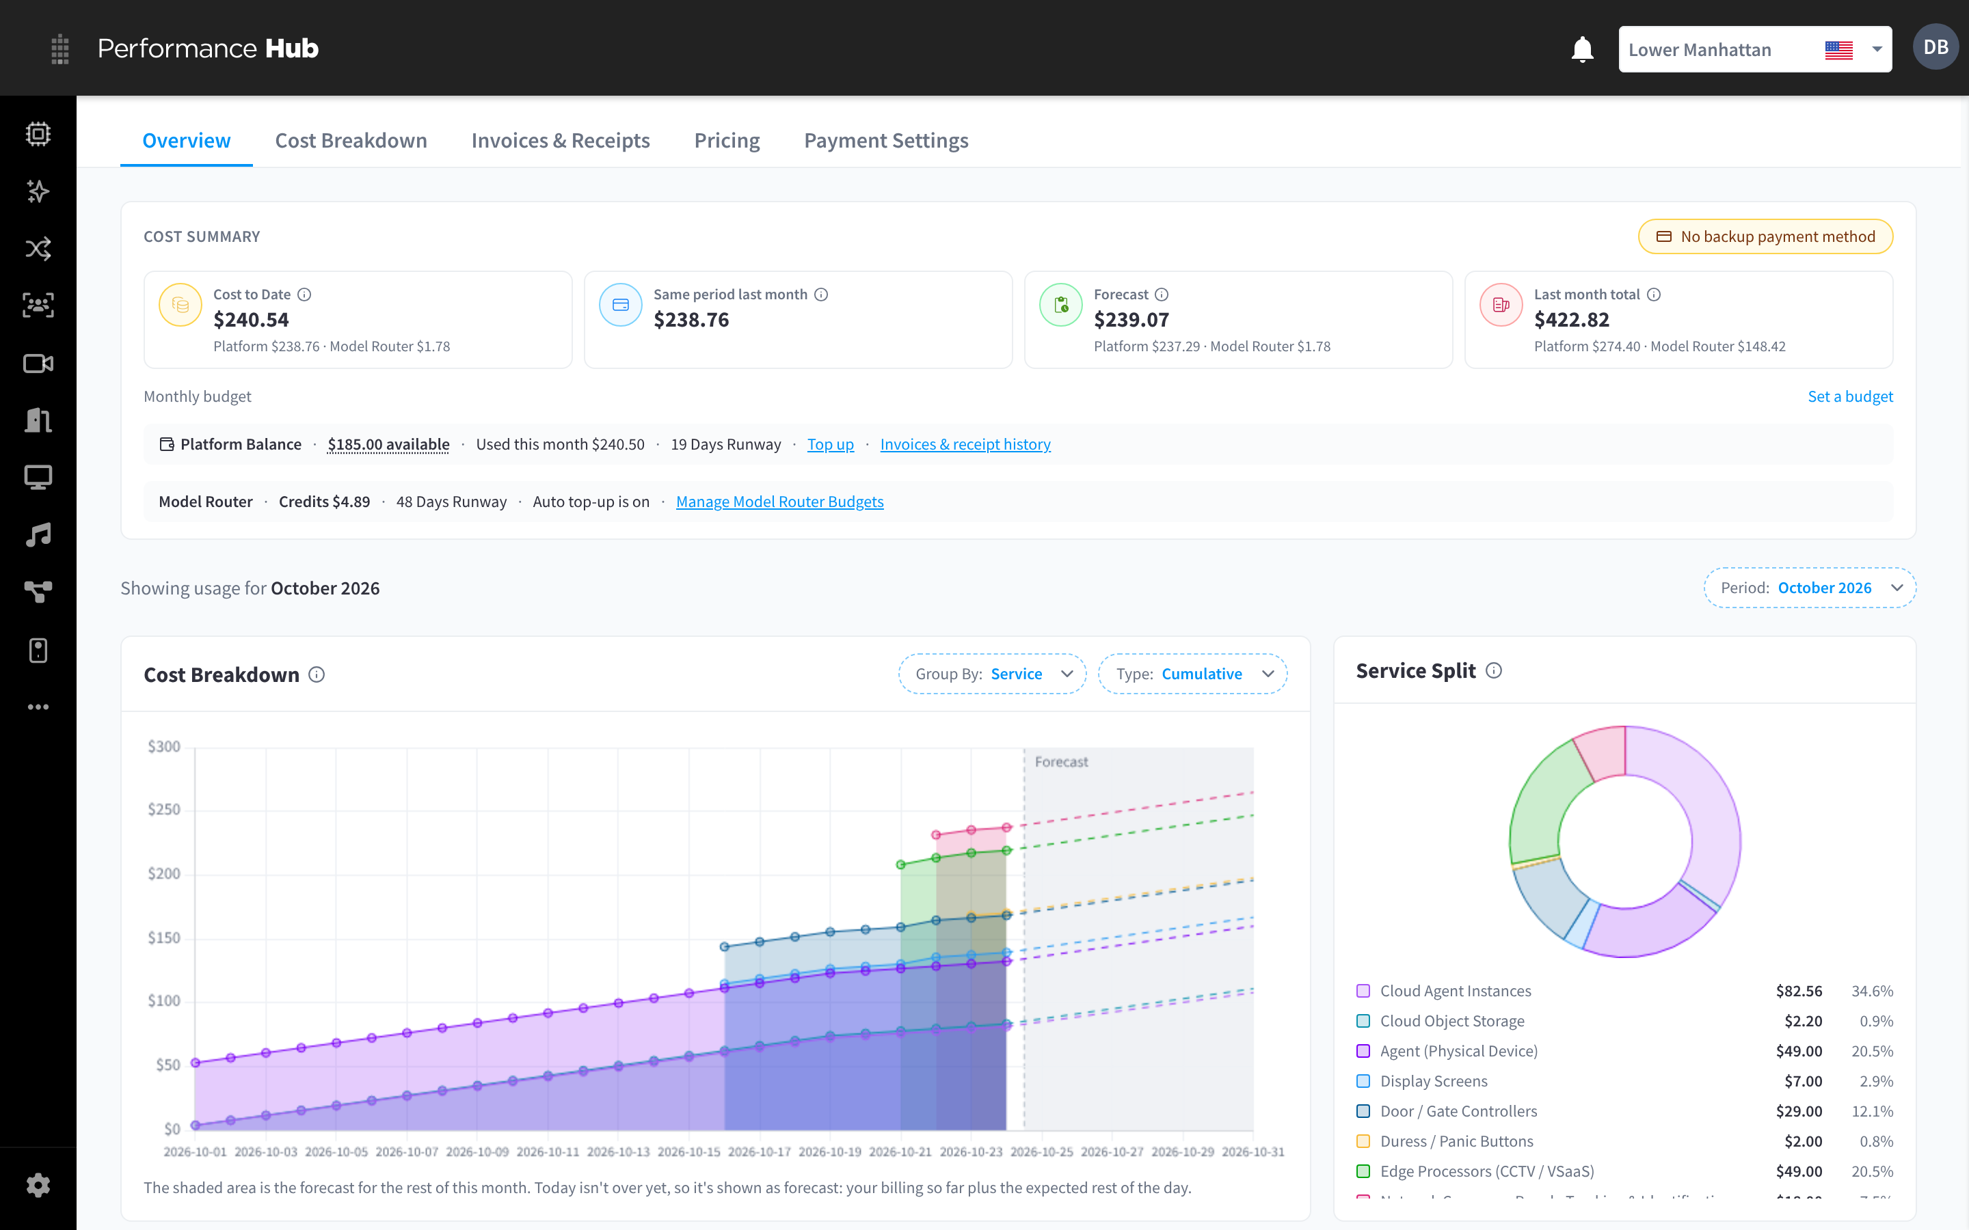Viewport: 1969px width, 1230px height.
Task: Switch to the Cost Breakdown tab
Action: point(351,141)
